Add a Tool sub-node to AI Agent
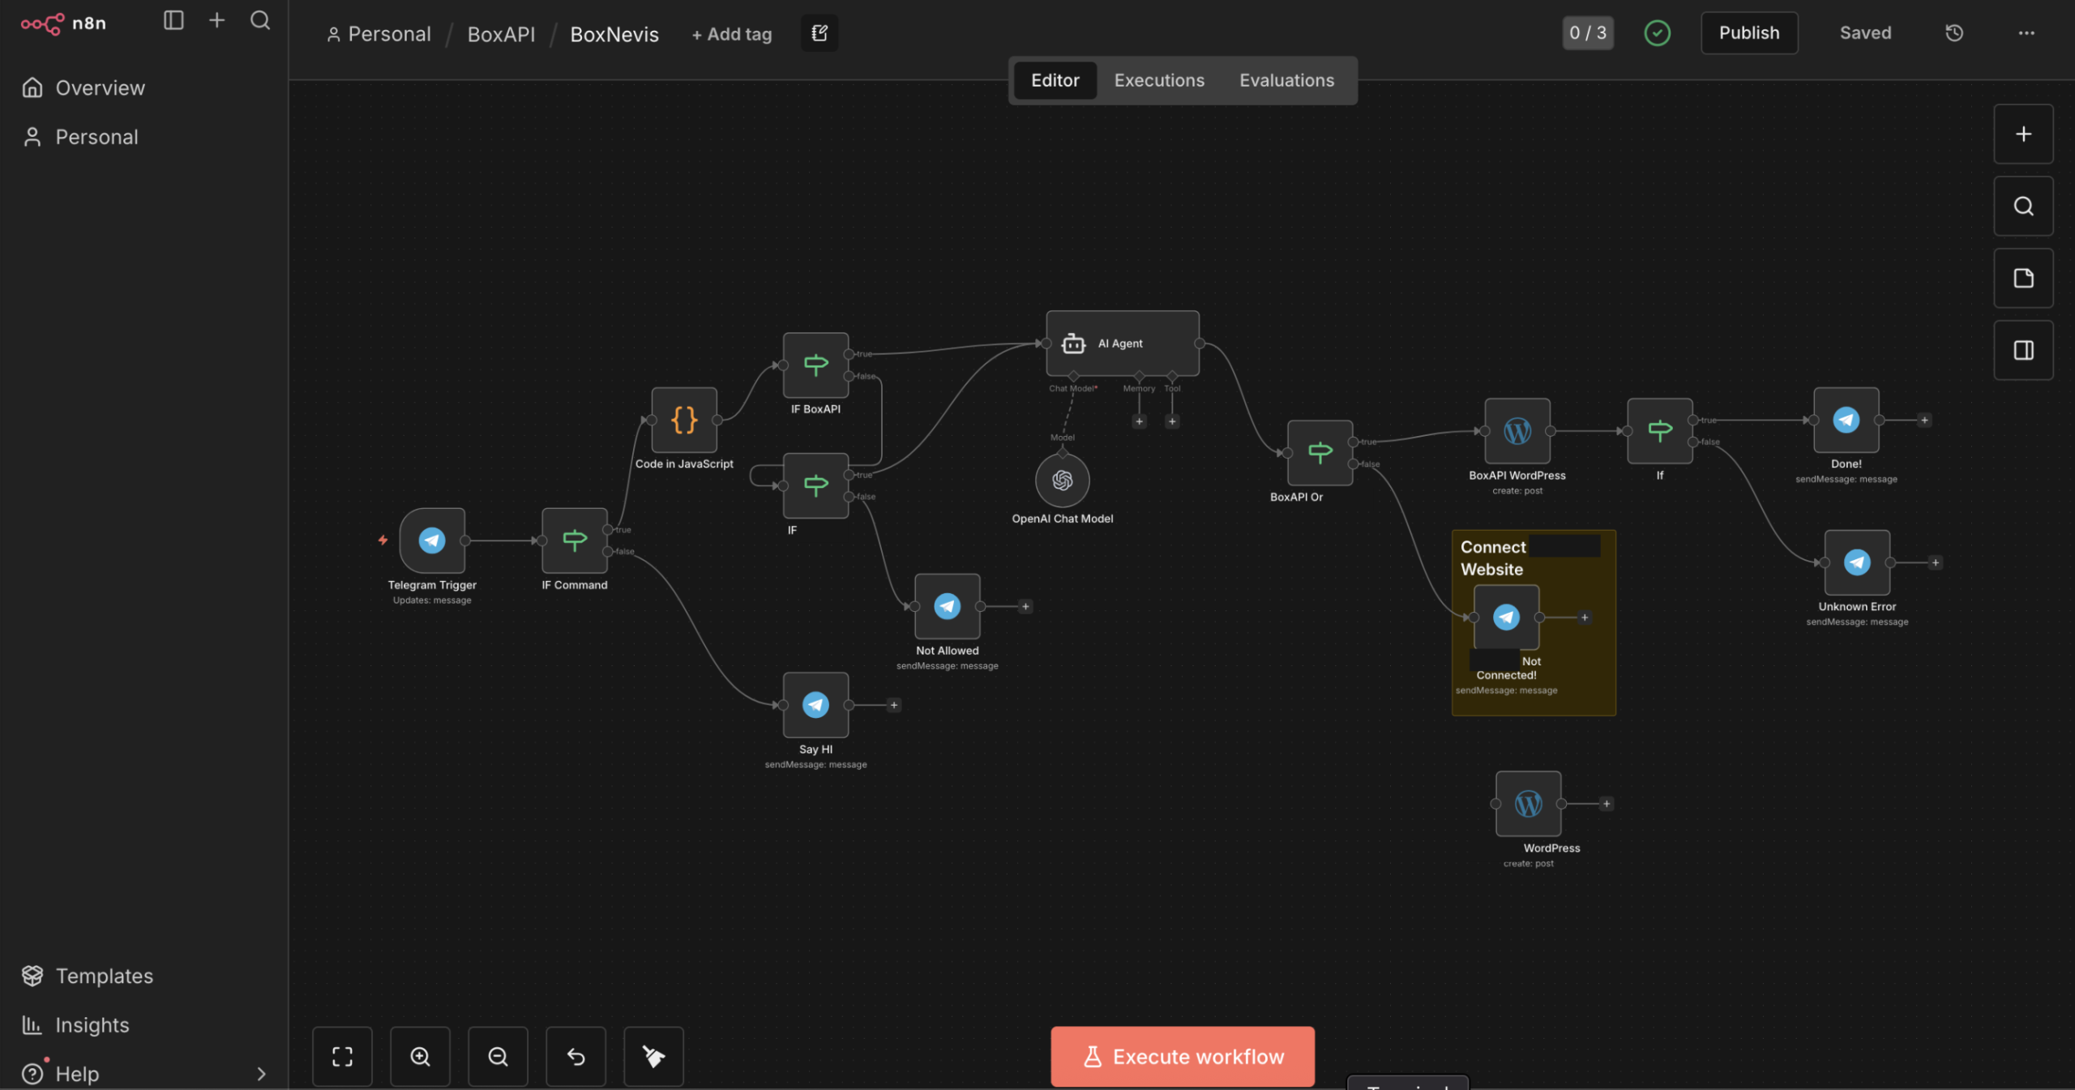The height and width of the screenshot is (1090, 2075). pos(1172,421)
